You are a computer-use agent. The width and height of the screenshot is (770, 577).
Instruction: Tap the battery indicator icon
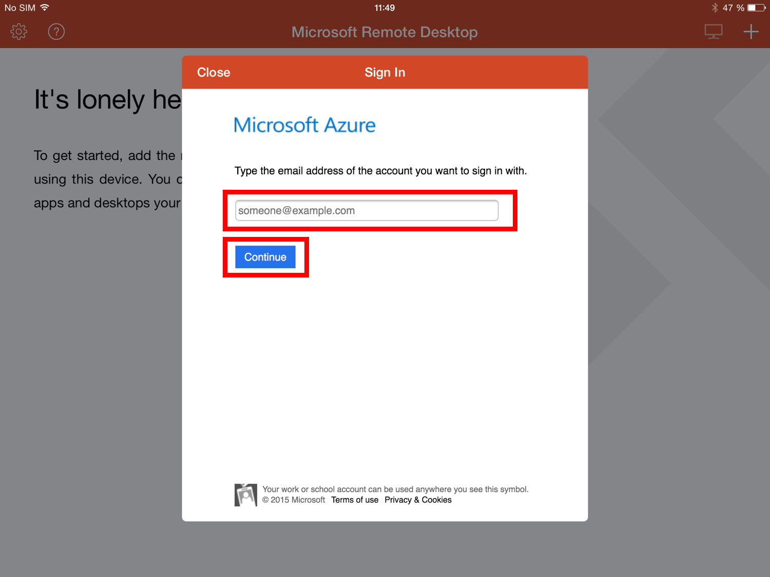[x=757, y=8]
